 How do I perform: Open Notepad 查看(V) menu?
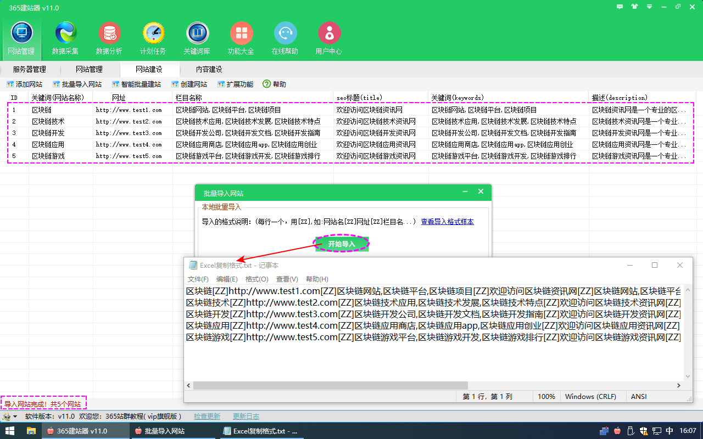[x=287, y=279]
